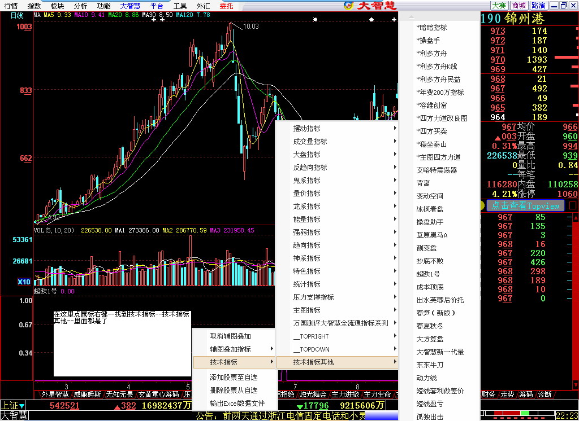579x421 pixels.
Task: Click the diamond marker above the K-line chart
Action: tap(371, 20)
